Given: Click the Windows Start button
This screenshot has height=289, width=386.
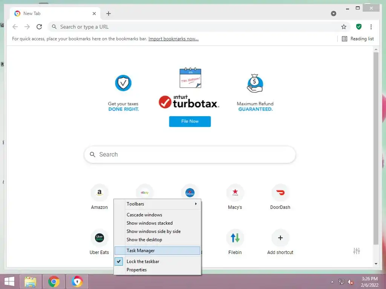Looking at the screenshot, I should tap(9, 281).
